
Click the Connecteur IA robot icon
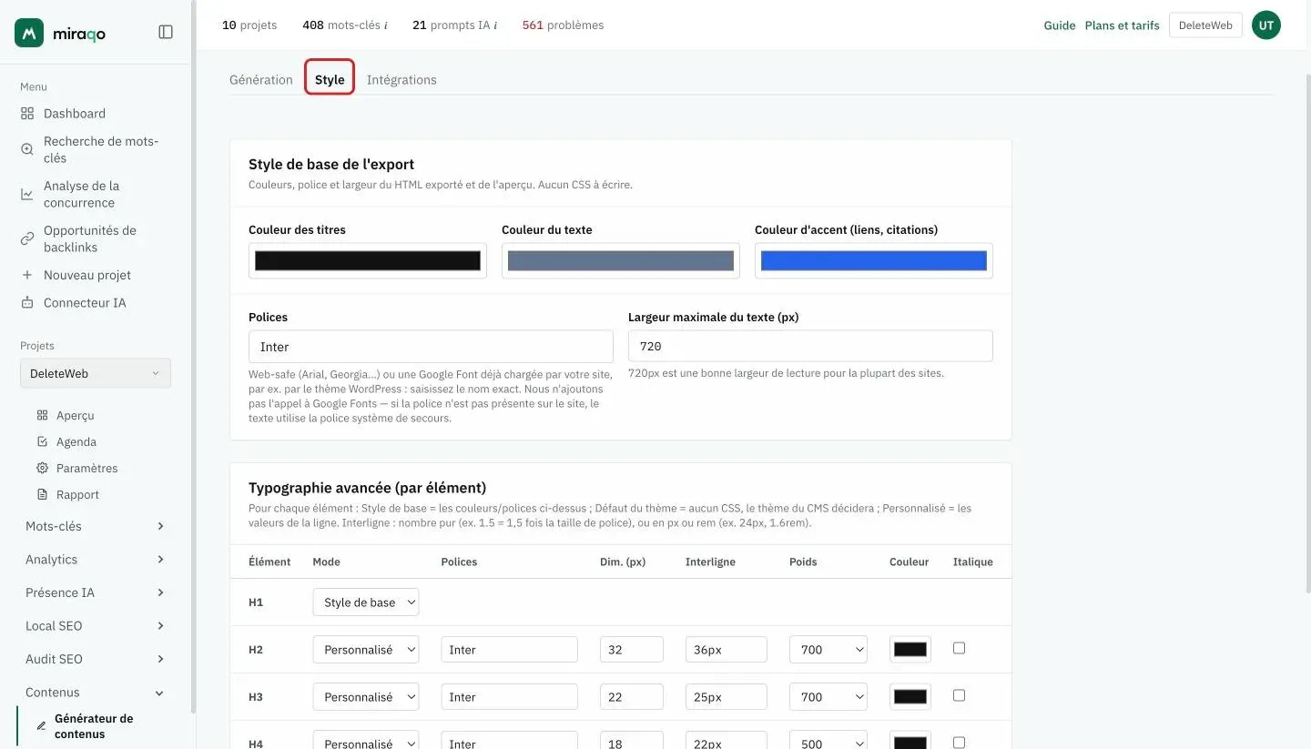[27, 303]
